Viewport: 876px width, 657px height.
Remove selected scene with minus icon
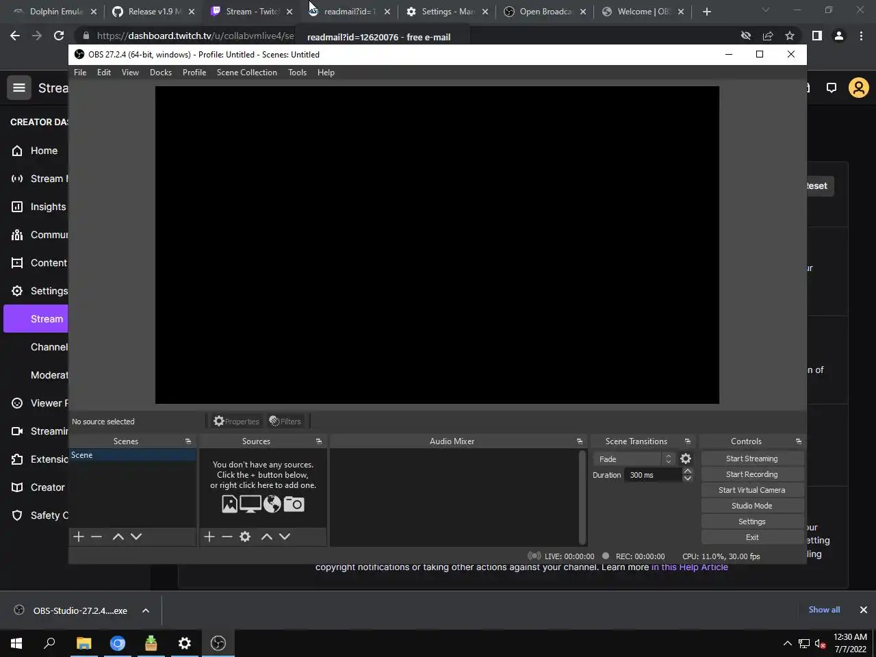[96, 537]
